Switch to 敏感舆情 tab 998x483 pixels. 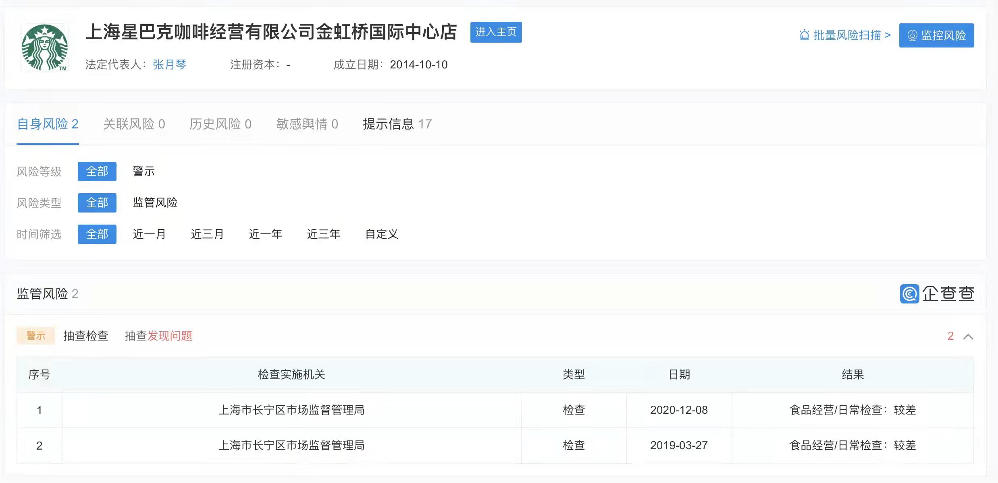(307, 124)
